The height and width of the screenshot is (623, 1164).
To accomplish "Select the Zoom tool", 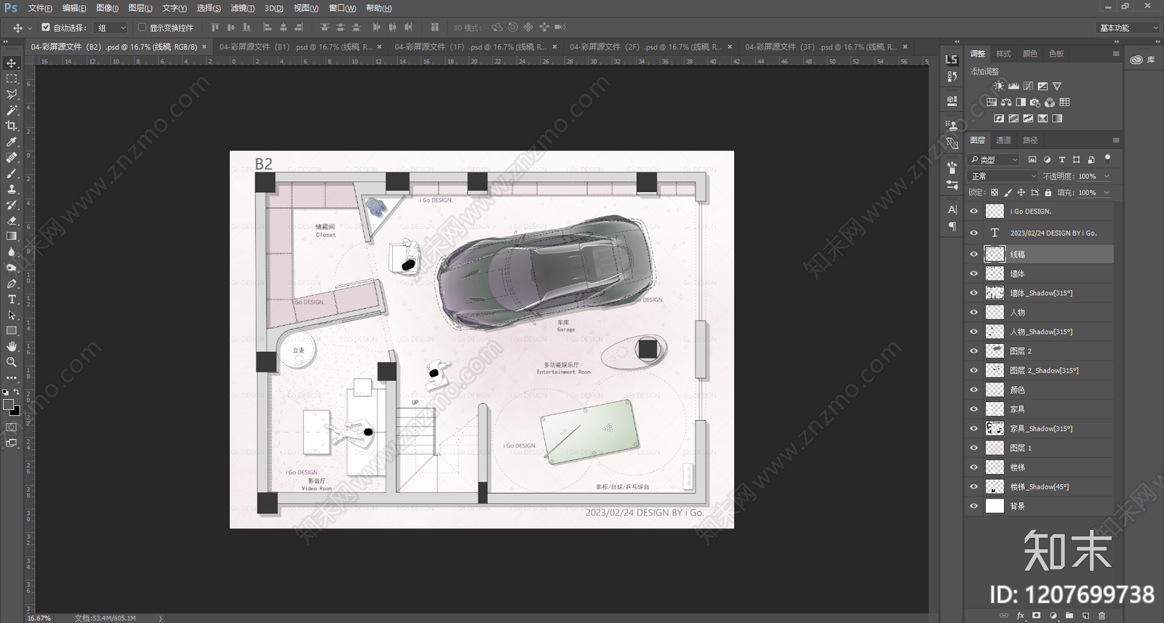I will coord(12,362).
